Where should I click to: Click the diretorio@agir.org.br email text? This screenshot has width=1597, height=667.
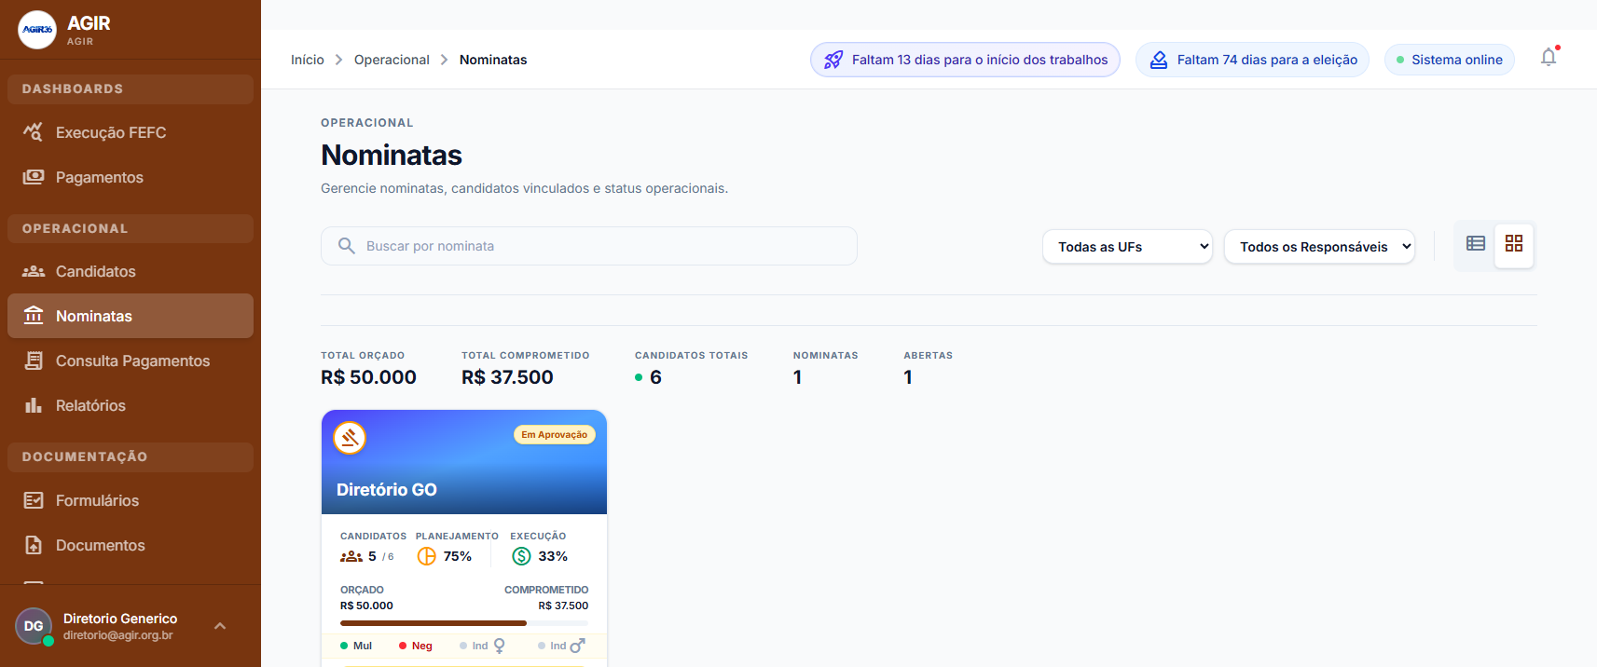coord(118,635)
